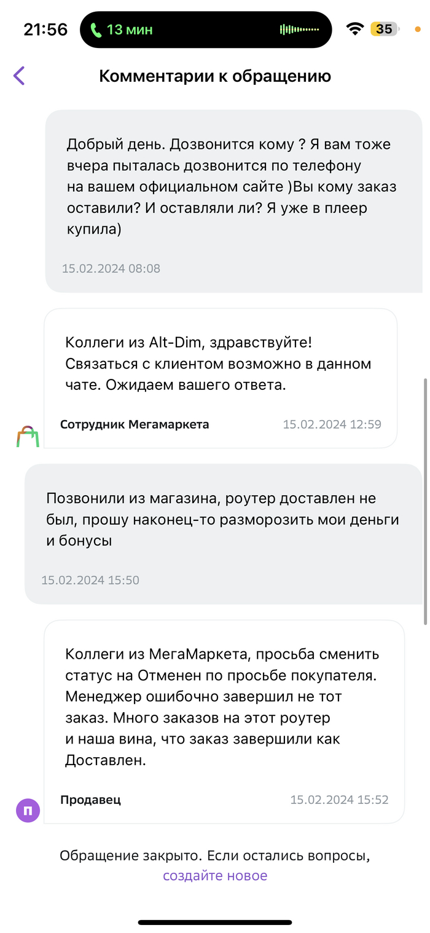430x933 pixels.
Task: Tap the 'Добрый день. Дозвонится кому' message
Action: 232,187
